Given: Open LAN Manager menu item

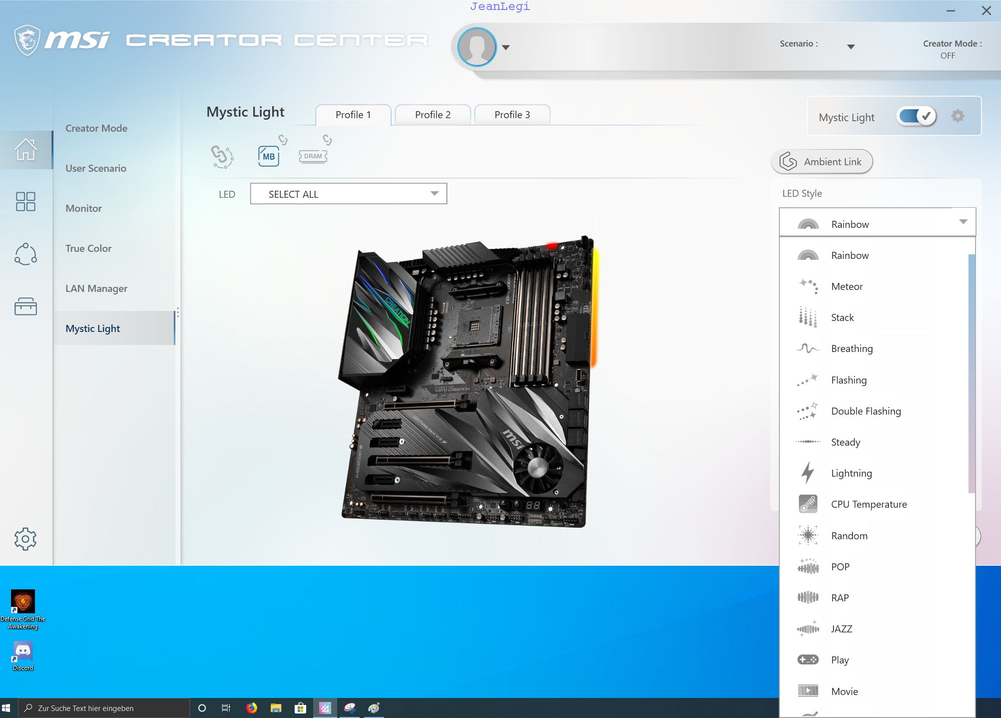Looking at the screenshot, I should [97, 288].
